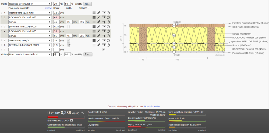This screenshot has height=133, width=269.
Task: Edit Plasterboard layer with pencil icon
Action: pyautogui.click(x=99, y=13)
